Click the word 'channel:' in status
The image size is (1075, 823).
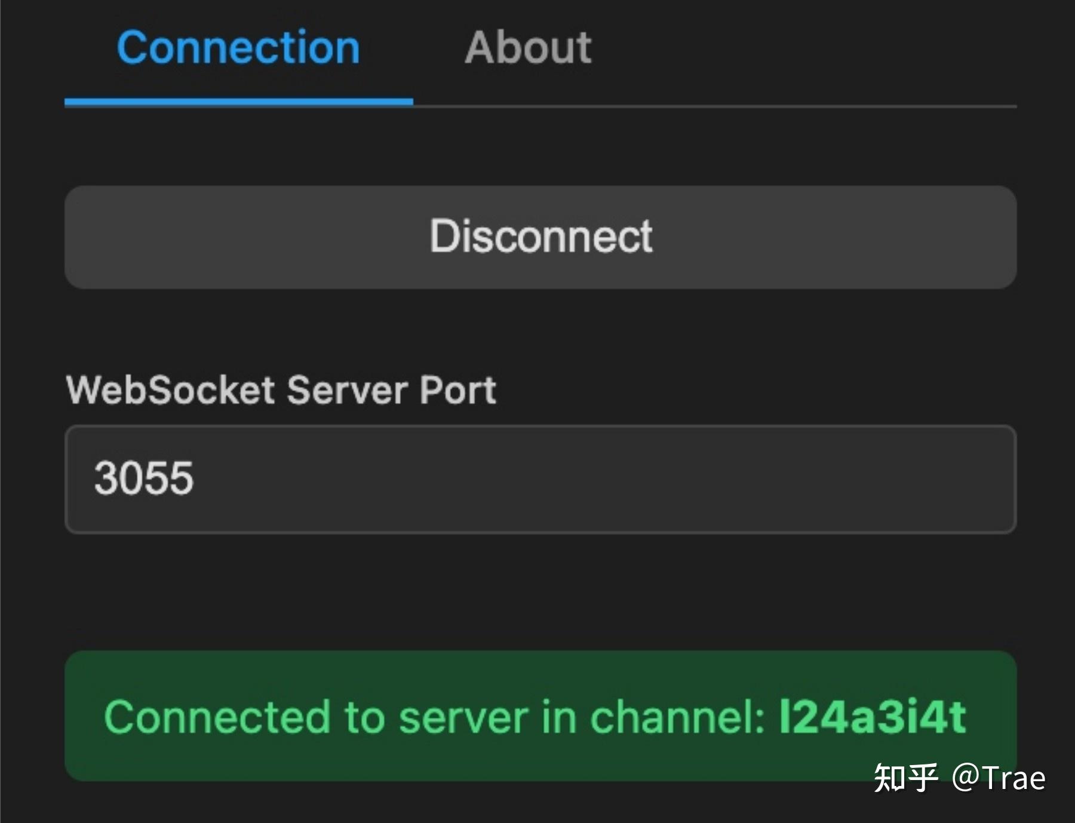point(677,717)
